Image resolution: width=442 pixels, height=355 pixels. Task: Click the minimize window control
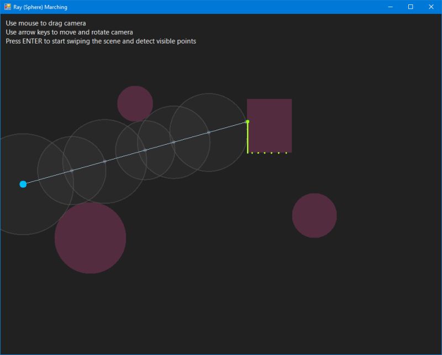point(389,7)
